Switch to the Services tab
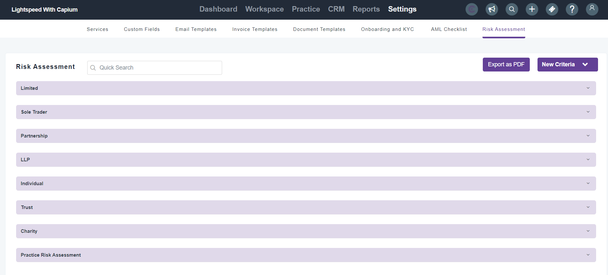The height and width of the screenshot is (275, 608). [x=98, y=29]
